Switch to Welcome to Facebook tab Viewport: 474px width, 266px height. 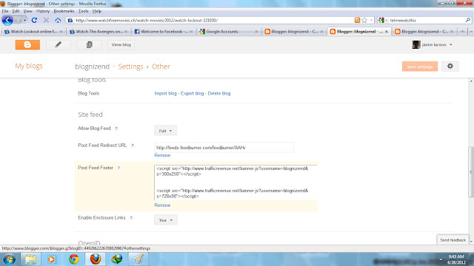tap(164, 31)
